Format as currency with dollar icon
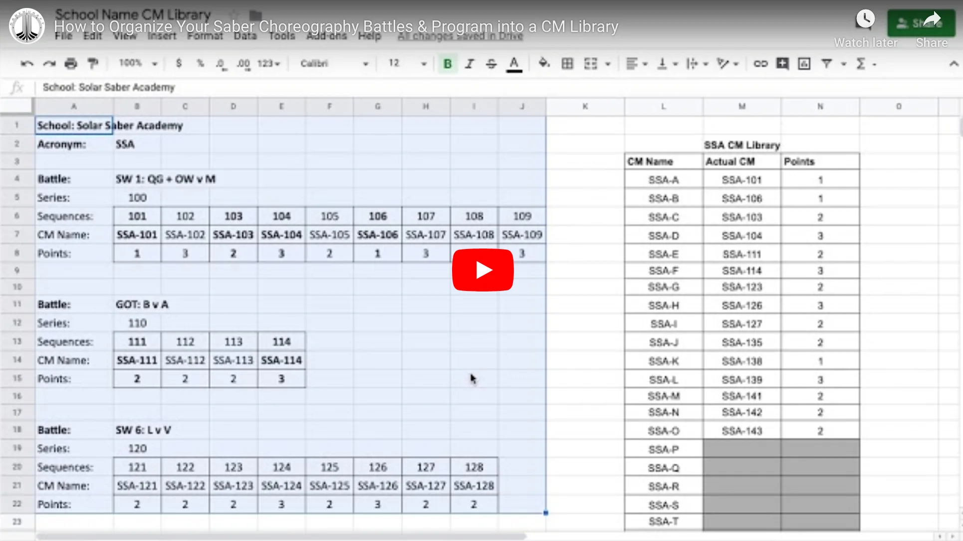This screenshot has width=963, height=541. pyautogui.click(x=179, y=63)
